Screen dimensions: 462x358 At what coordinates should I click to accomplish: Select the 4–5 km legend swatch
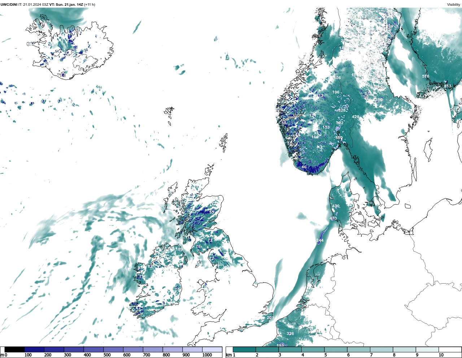(313, 349)
